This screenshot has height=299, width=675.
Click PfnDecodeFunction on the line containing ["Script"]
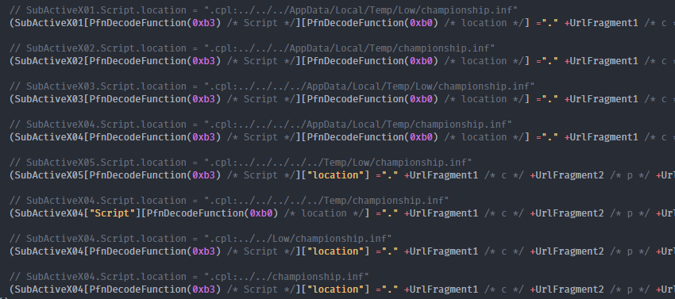click(x=195, y=213)
